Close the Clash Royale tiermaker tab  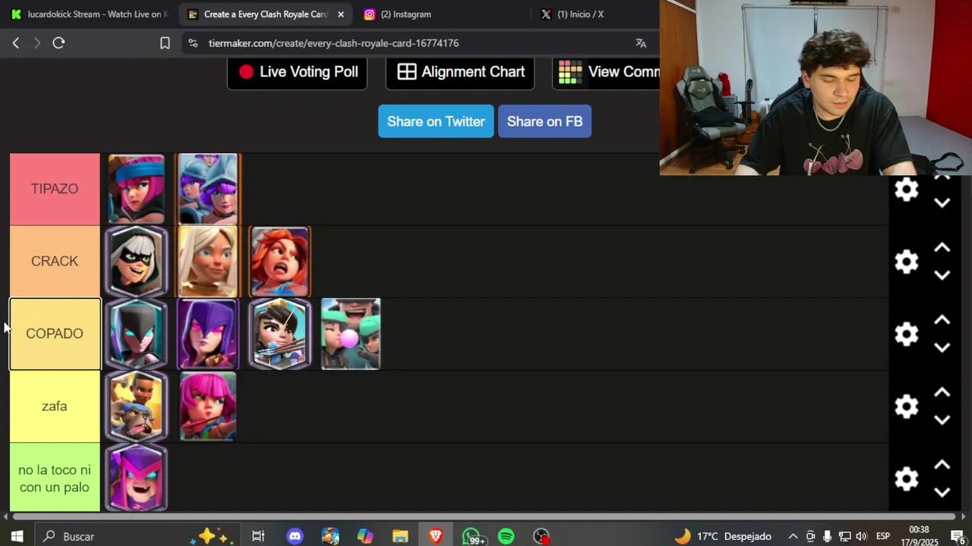click(x=340, y=14)
